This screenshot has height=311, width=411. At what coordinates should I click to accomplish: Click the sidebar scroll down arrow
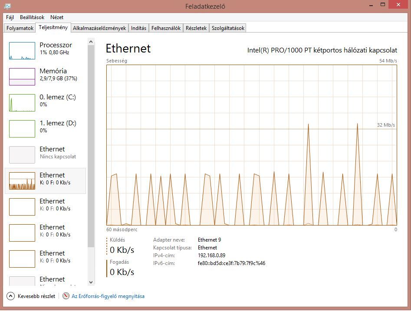[91, 282]
